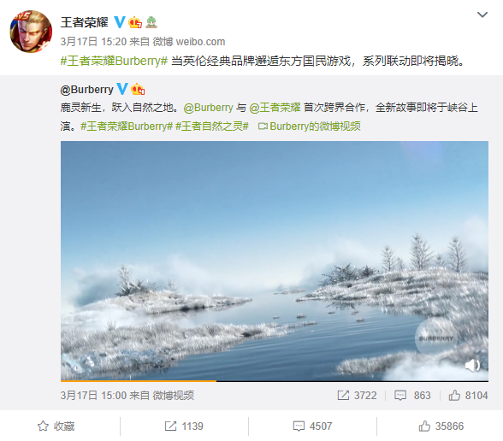Click the crown membership badge next to 王者荣耀
Screen dimensions: 503x441
[x=135, y=22]
